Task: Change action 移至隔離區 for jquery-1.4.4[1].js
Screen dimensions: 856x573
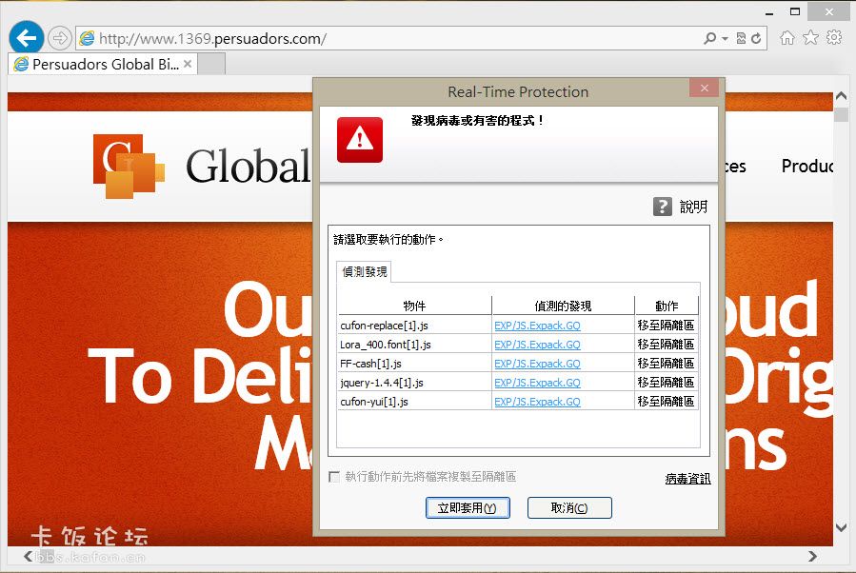Action: [666, 383]
